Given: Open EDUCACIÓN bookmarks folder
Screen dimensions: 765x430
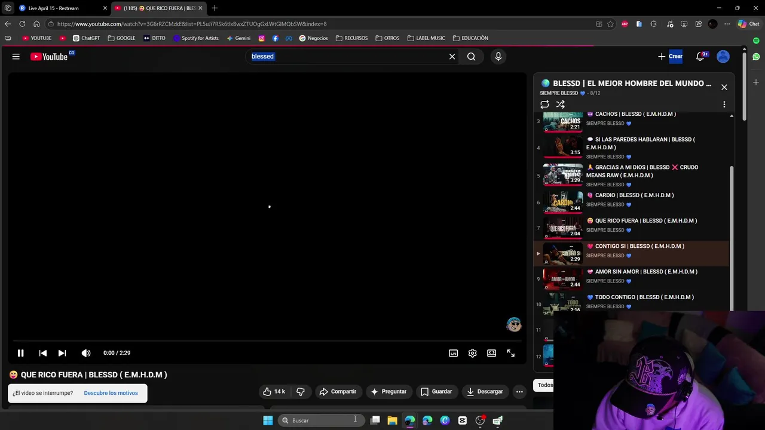Looking at the screenshot, I should [x=470, y=38].
